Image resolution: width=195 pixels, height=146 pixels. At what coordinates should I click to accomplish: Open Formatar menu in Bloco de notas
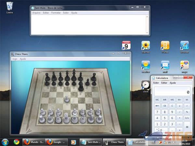point(56,13)
